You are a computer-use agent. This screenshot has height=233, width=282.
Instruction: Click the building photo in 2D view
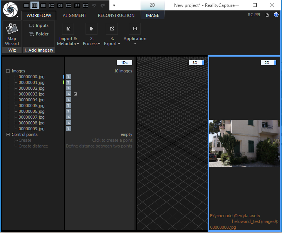point(244,143)
